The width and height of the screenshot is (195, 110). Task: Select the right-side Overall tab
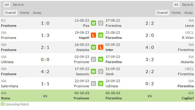coord(162,13)
